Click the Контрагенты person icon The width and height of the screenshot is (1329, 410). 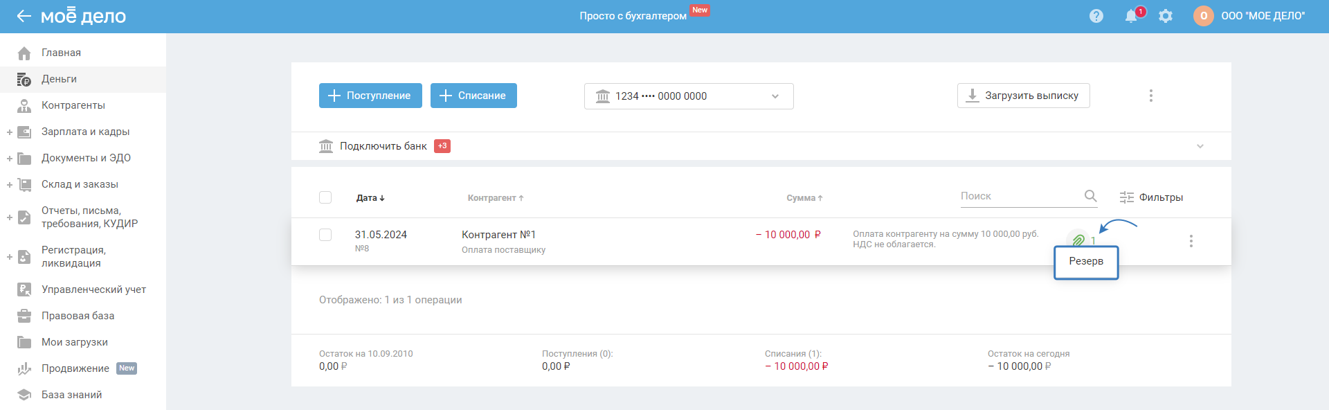[x=24, y=105]
